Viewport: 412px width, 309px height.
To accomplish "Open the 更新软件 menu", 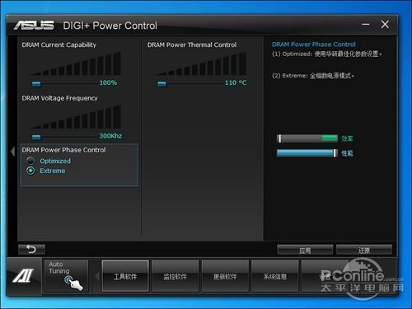I will click(x=225, y=276).
